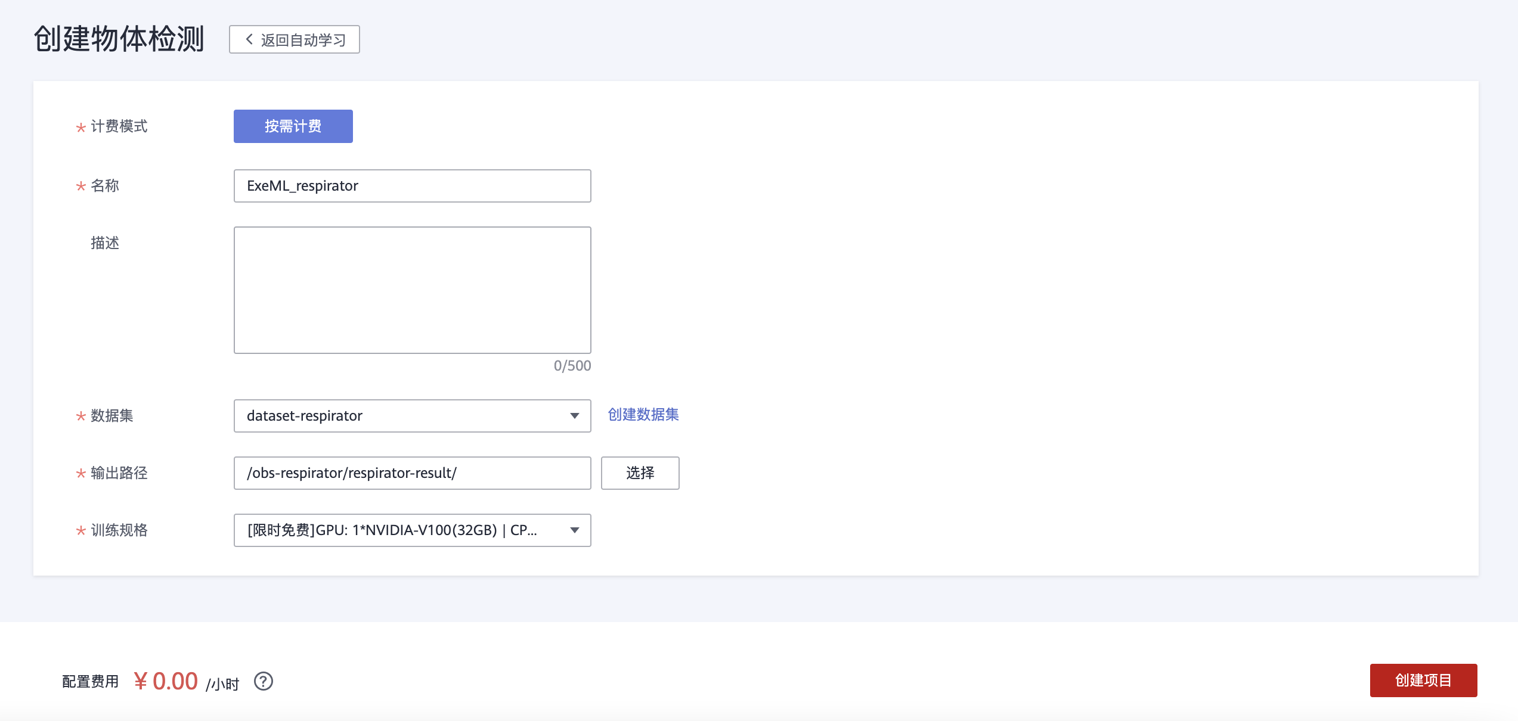This screenshot has width=1518, height=721.
Task: Open the GPU NVIDIA-V100 training spec selector
Action: [394, 530]
